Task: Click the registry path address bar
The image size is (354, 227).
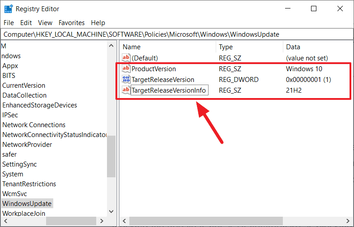Action: pyautogui.click(x=177, y=34)
